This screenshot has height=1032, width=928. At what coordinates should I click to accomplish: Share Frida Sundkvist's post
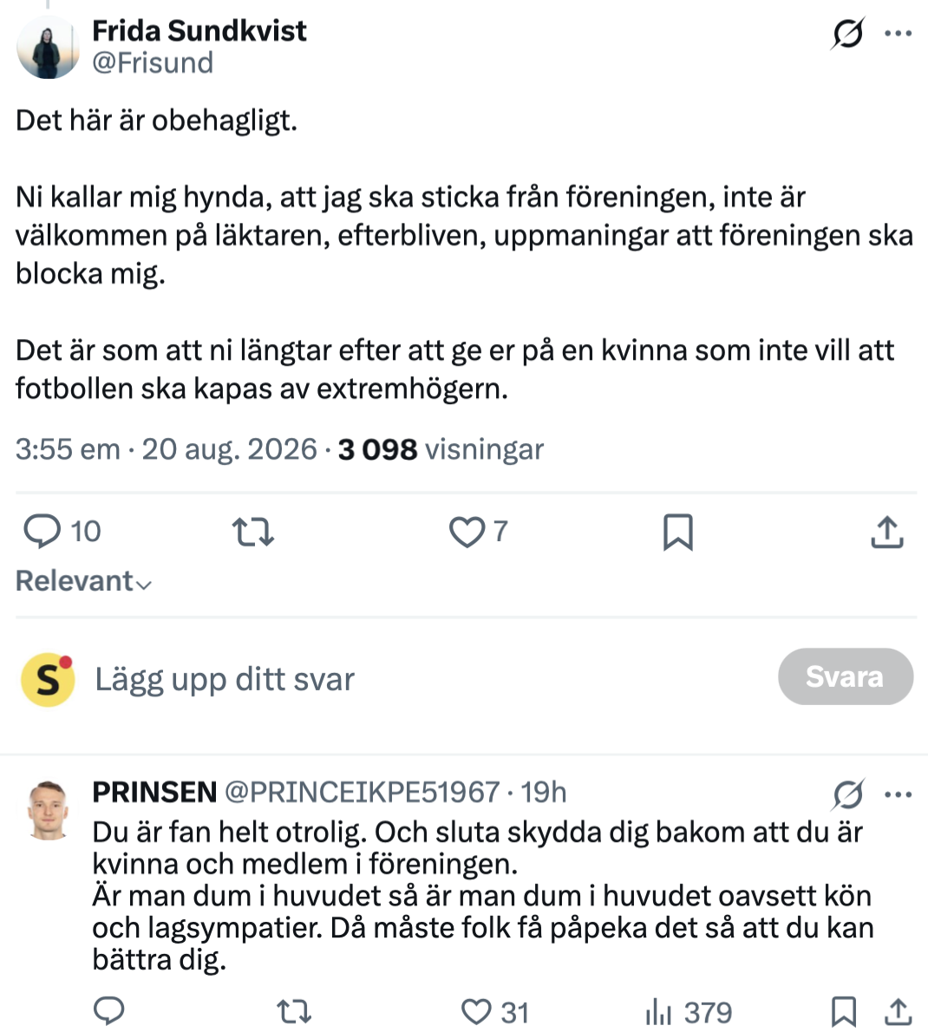(x=887, y=532)
